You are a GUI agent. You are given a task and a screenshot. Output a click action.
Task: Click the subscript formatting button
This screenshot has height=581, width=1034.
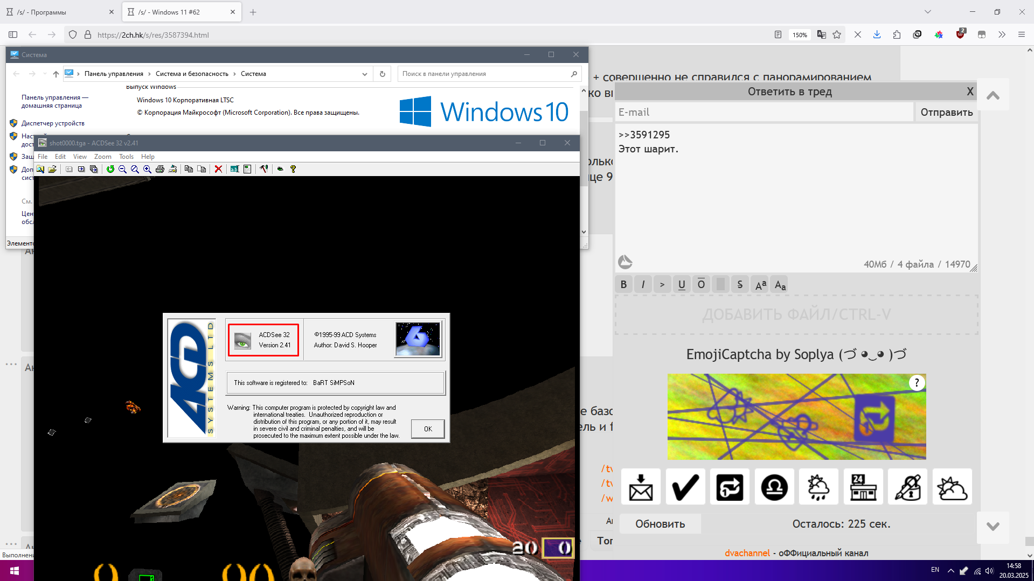[780, 284]
